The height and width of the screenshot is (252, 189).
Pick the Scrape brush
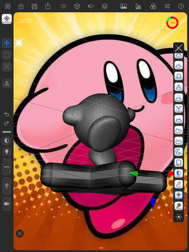click(x=178, y=119)
